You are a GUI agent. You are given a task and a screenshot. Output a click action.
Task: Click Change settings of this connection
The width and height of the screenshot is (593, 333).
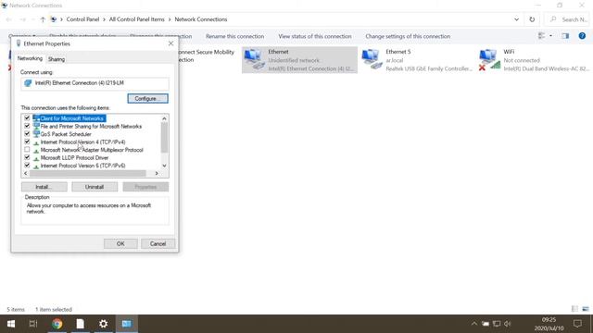(x=408, y=36)
